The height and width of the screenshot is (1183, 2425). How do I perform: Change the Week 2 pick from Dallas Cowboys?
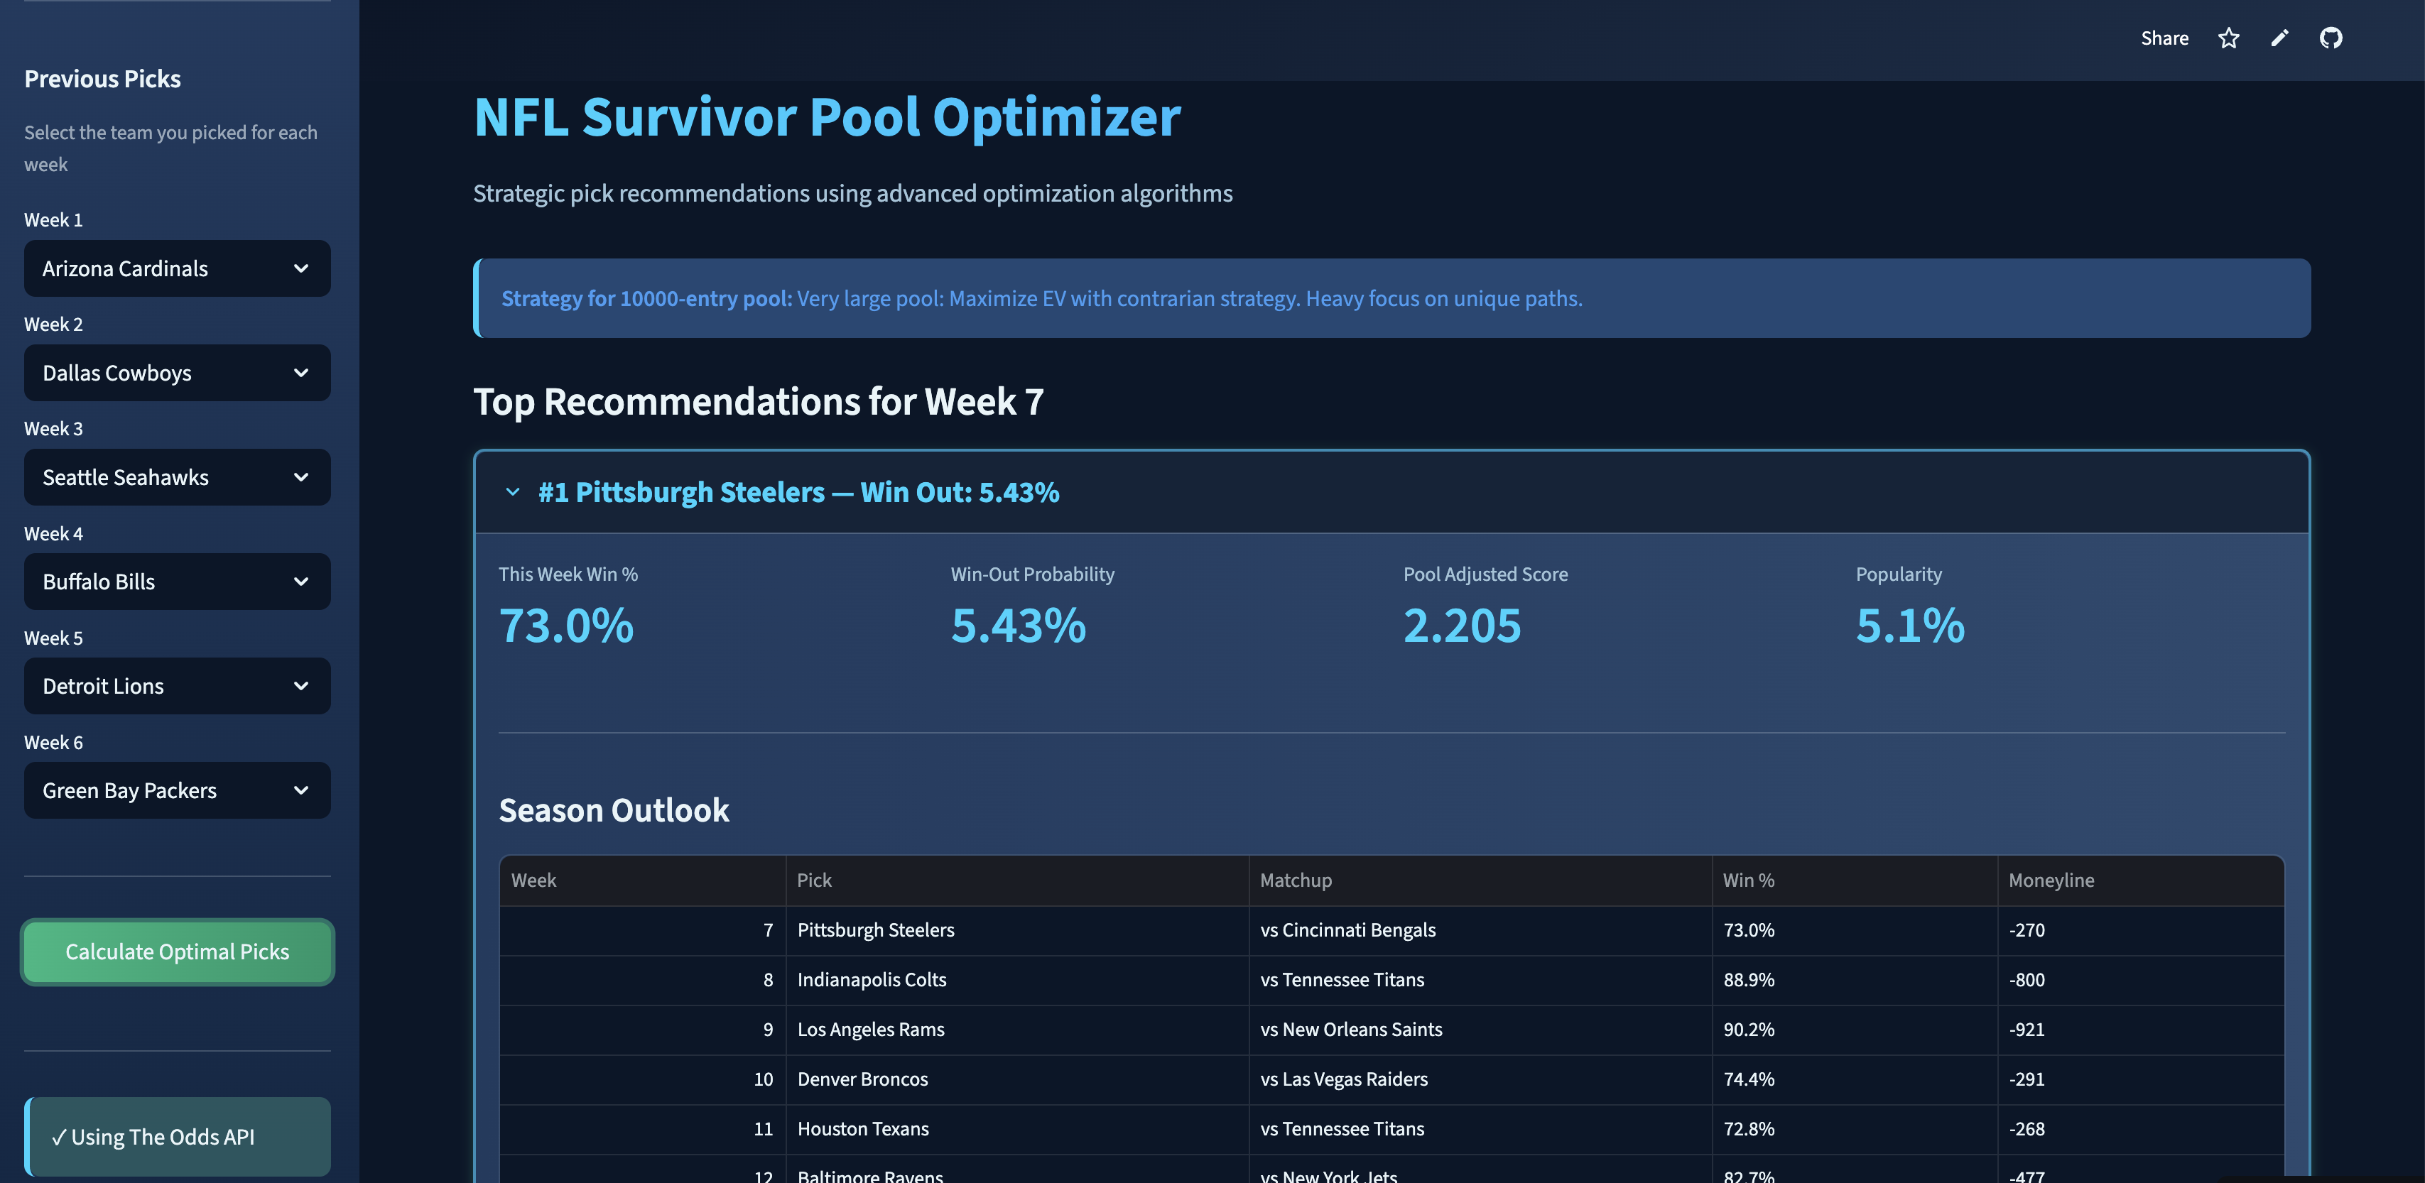pyautogui.click(x=177, y=373)
